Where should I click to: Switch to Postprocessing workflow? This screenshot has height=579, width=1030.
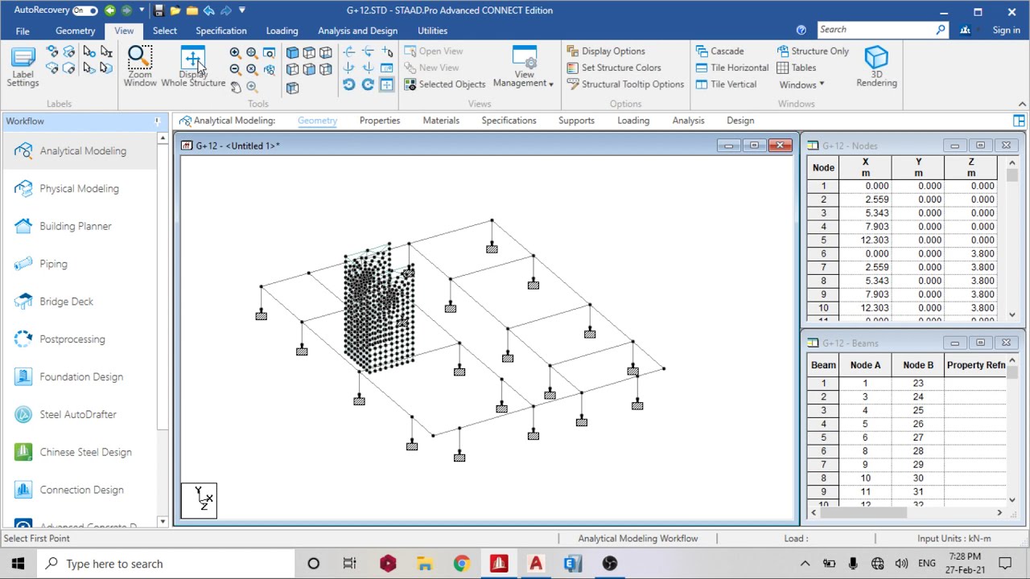80,339
